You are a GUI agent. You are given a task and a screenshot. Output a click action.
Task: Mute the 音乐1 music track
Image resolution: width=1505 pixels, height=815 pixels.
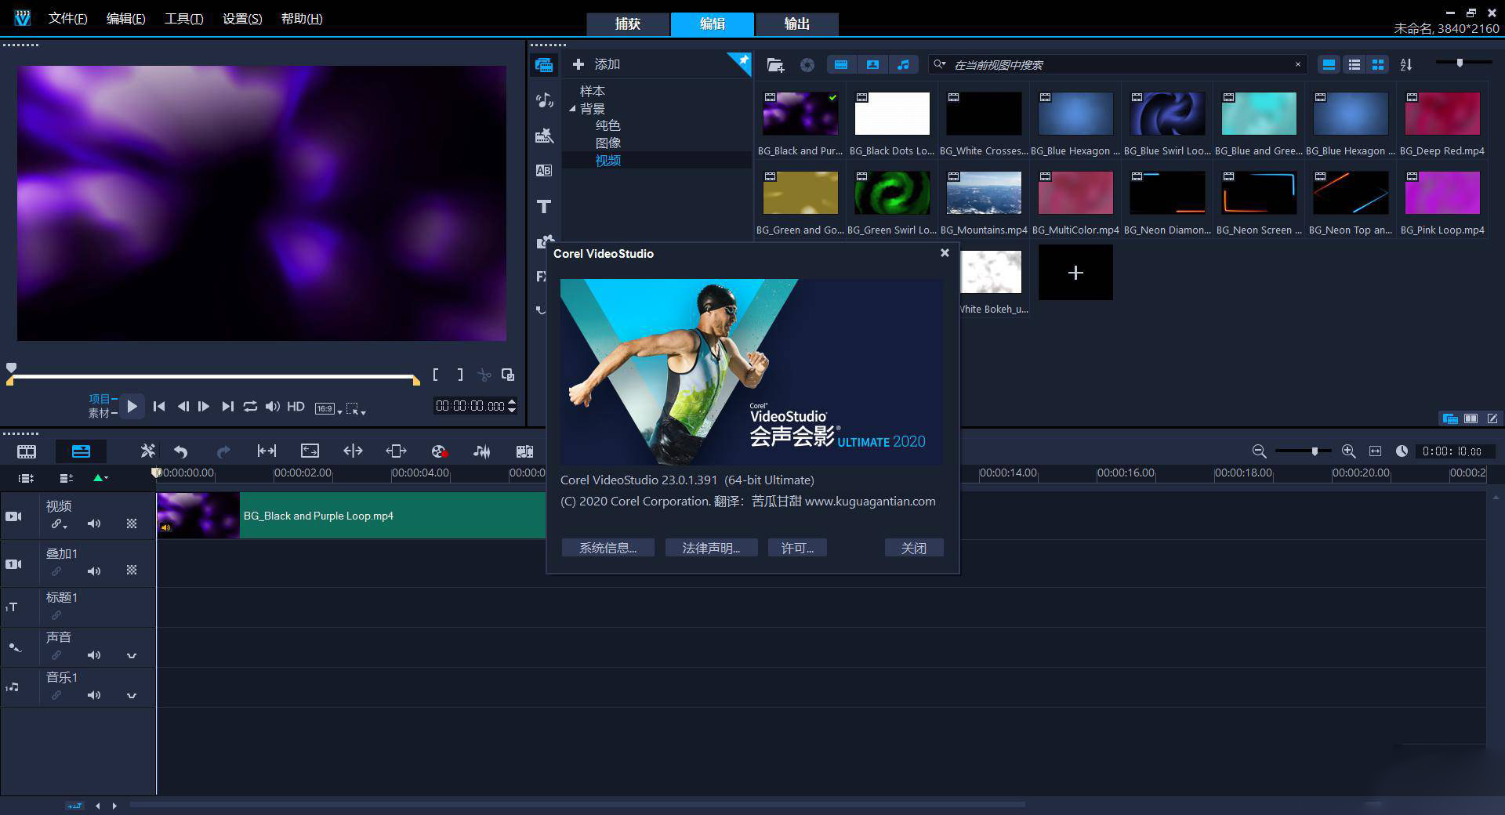point(94,695)
